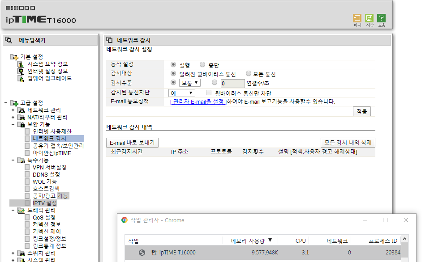Collapse the 특수기능 tree node
The height and width of the screenshot is (262, 434).
(x=13, y=161)
